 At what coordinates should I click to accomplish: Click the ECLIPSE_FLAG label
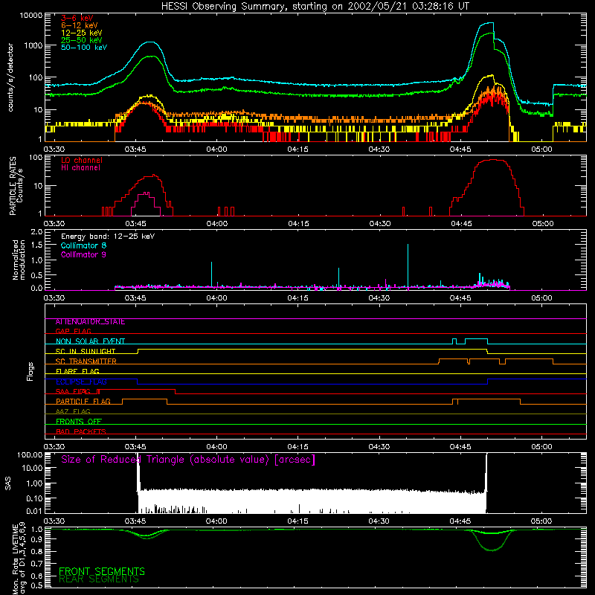[x=81, y=382]
